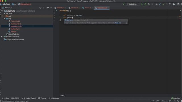Screen dimensions: 182x102
Task: Open the completion popup's three-dot options menu
Action: tap(127, 23)
